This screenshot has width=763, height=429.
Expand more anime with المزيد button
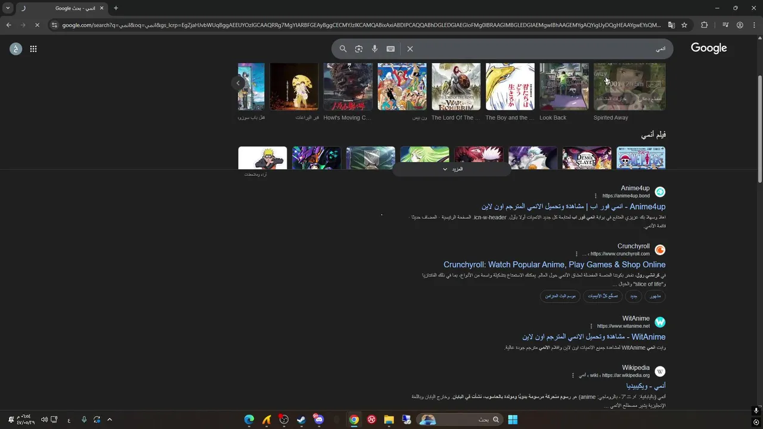(x=452, y=169)
